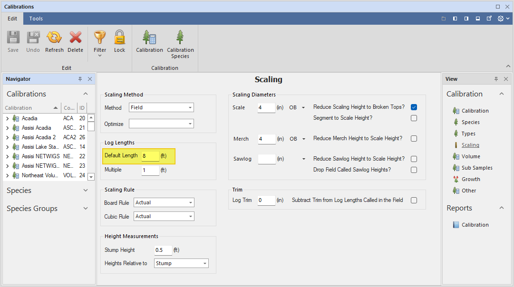
Task: Uncheck Reduce Scaling Height to Broken Tops
Action: 414,107
